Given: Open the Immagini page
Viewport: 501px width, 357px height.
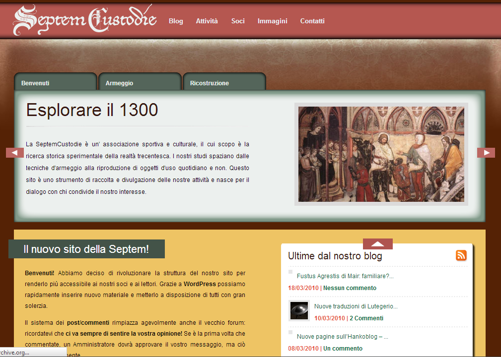Looking at the screenshot, I should pyautogui.click(x=272, y=21).
